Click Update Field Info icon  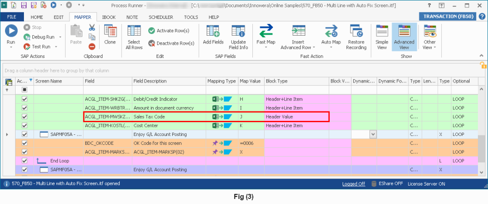(238, 31)
